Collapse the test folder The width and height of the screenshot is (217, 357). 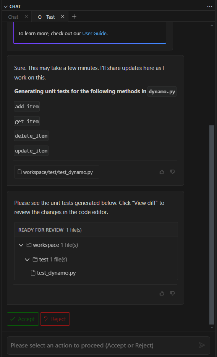[27, 260]
